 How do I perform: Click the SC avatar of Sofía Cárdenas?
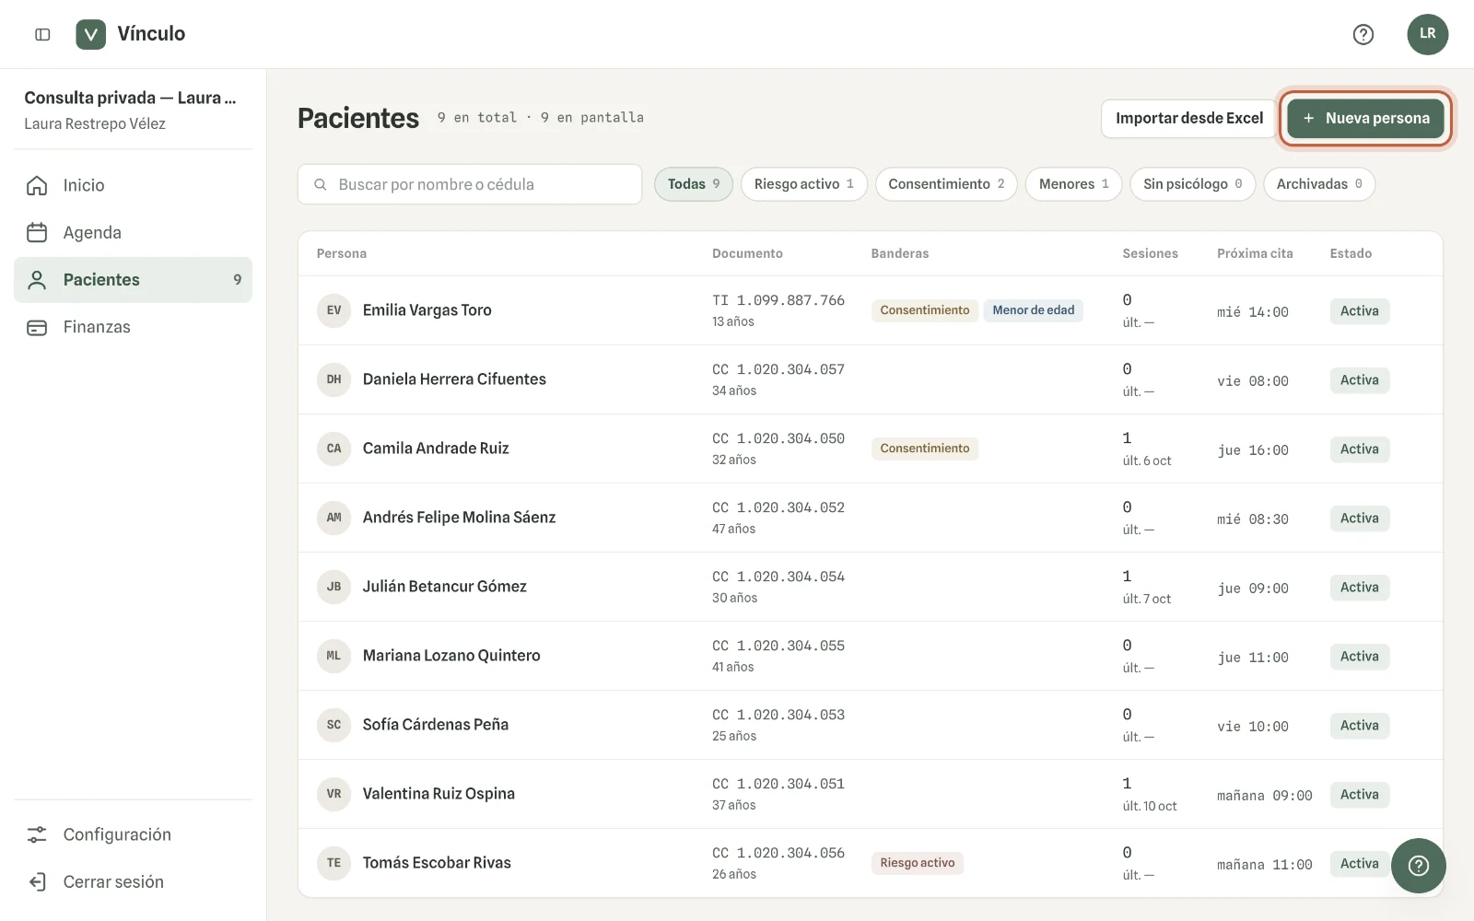[x=333, y=725]
